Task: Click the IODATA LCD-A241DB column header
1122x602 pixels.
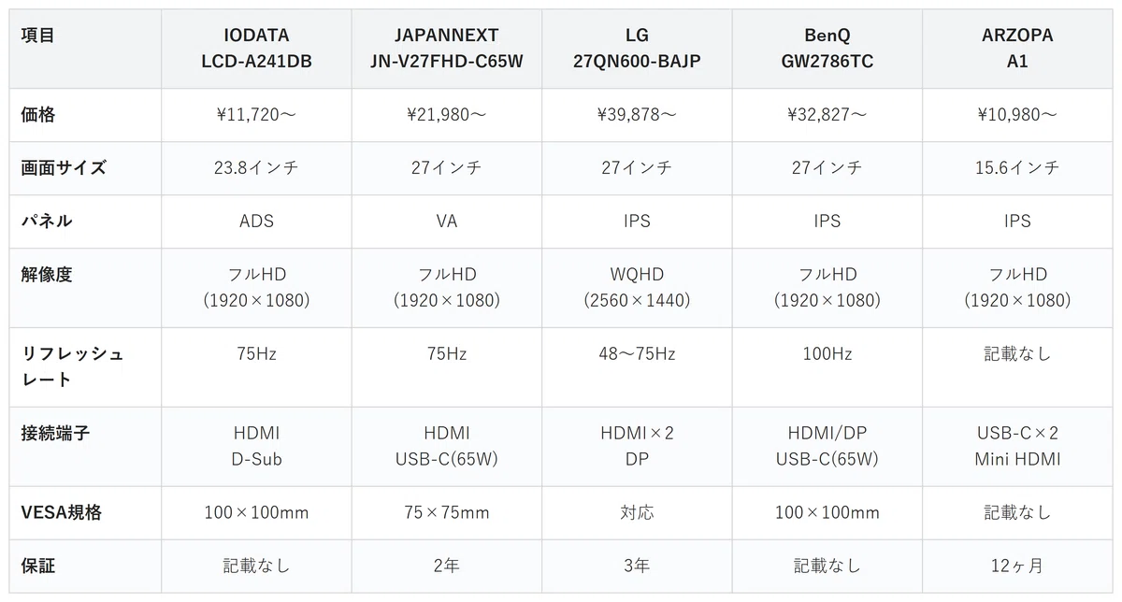Action: (256, 49)
